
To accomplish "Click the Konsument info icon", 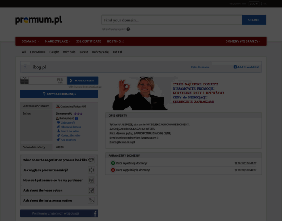I will click(x=76, y=118).
